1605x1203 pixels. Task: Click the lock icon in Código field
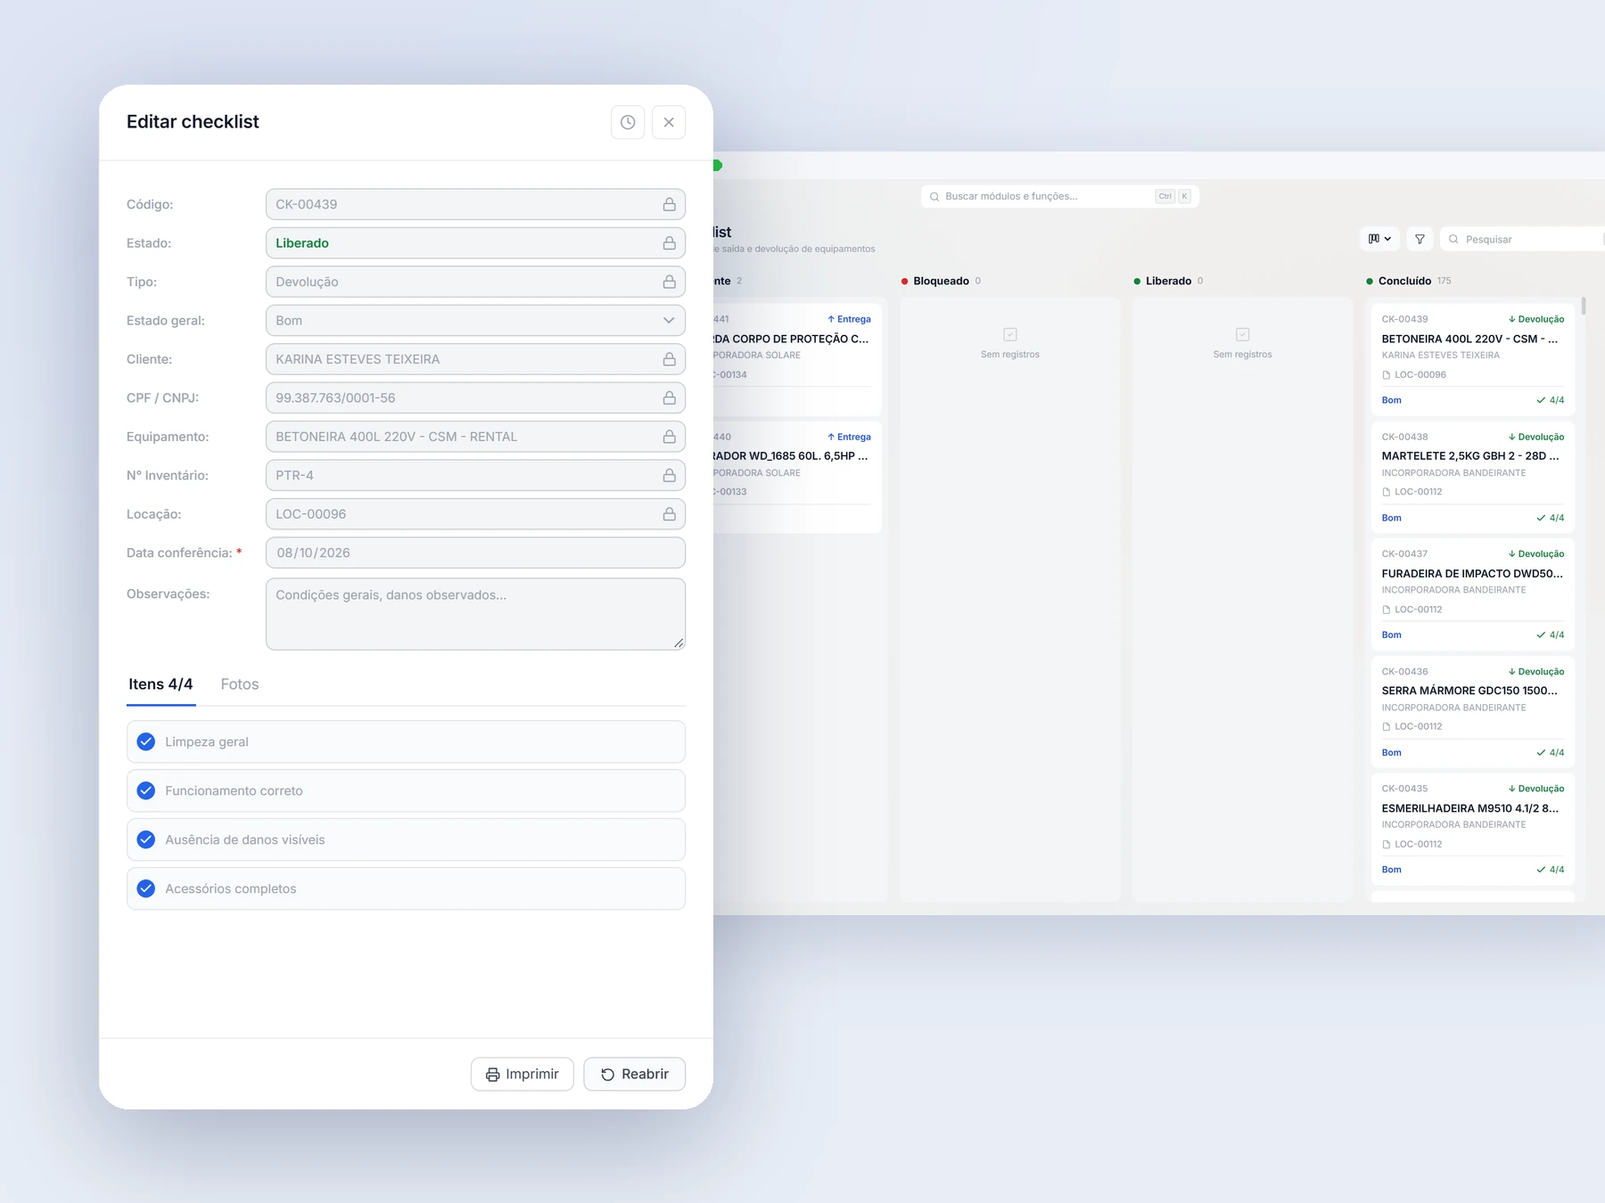coord(669,204)
